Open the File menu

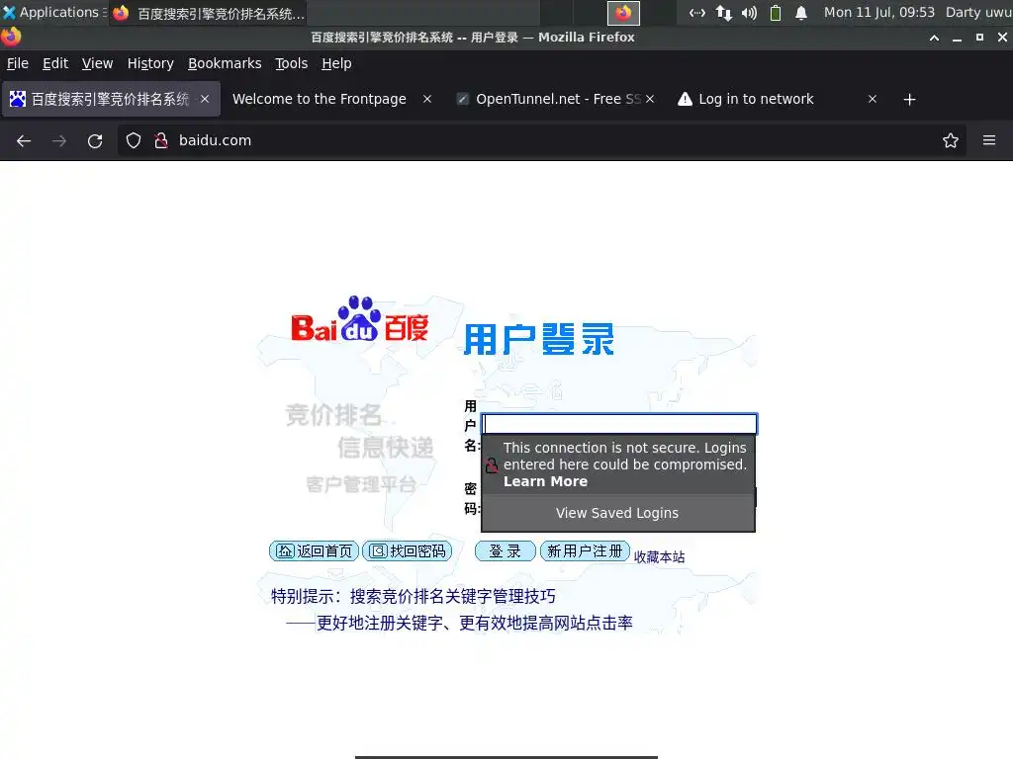tap(18, 63)
